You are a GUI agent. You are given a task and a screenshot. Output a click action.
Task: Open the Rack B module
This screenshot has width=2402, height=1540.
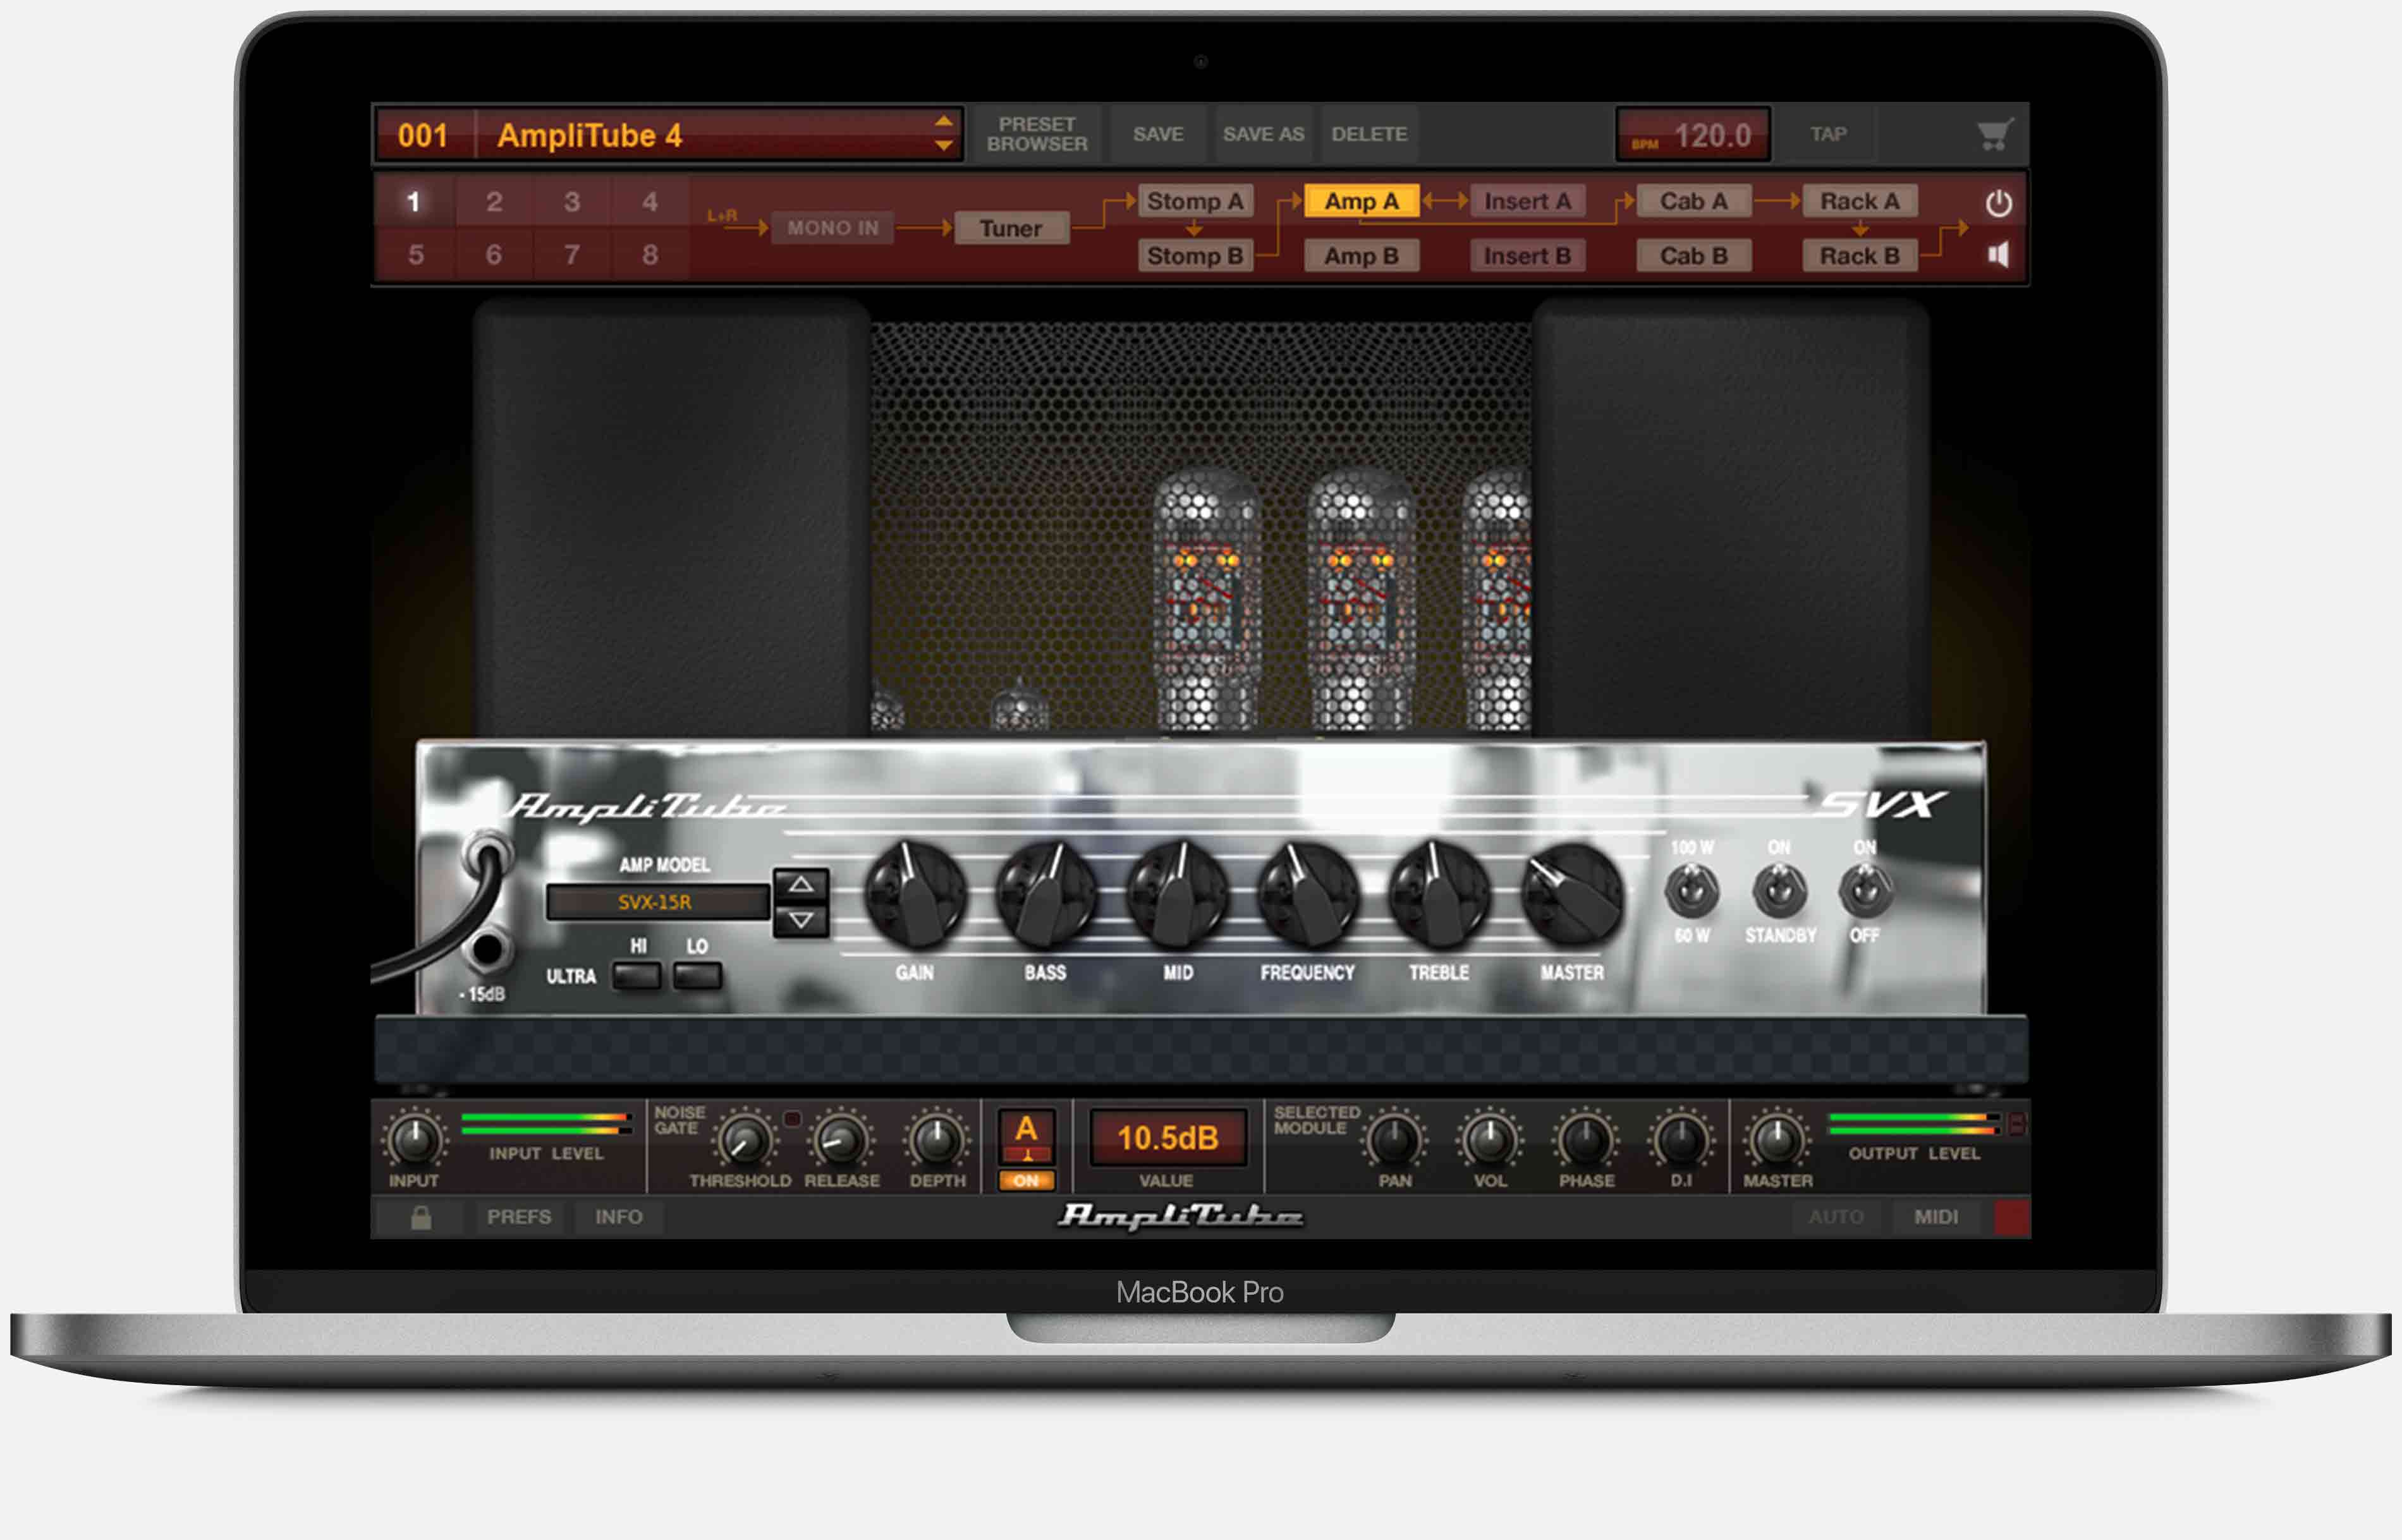[1860, 256]
